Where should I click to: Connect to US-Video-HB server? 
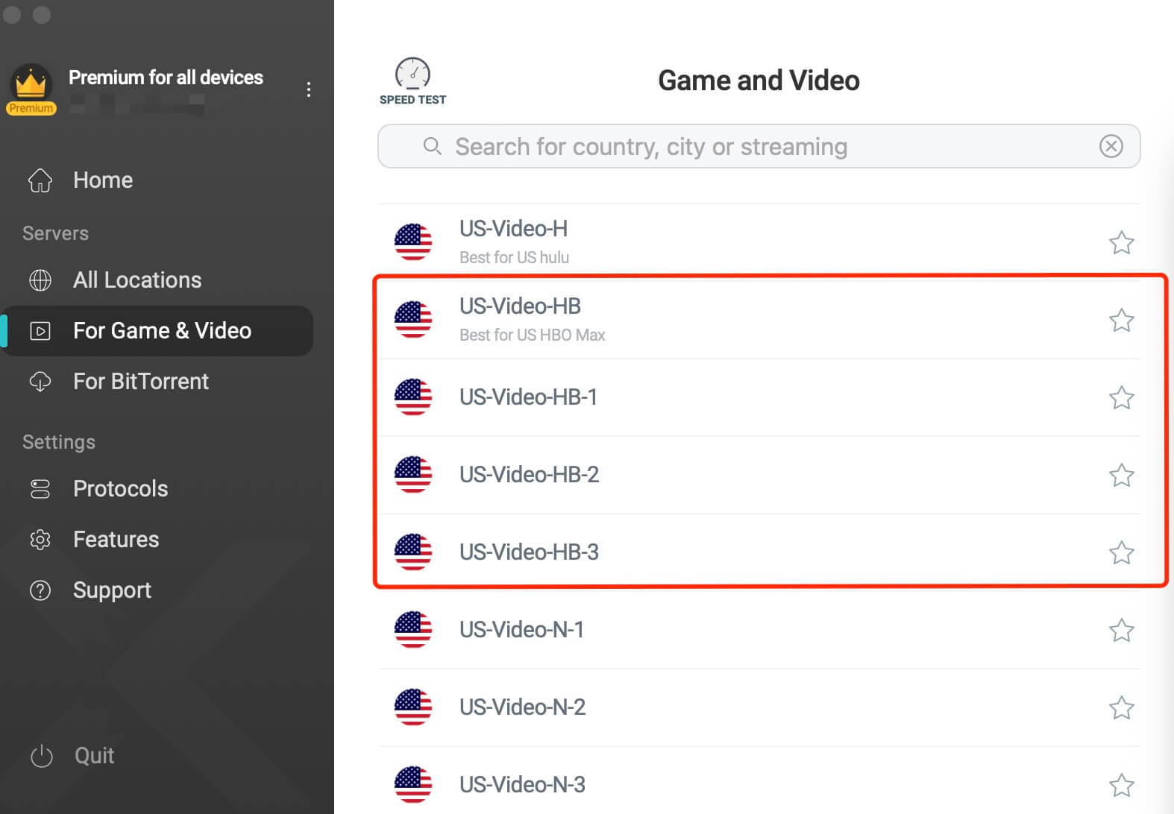(x=759, y=320)
